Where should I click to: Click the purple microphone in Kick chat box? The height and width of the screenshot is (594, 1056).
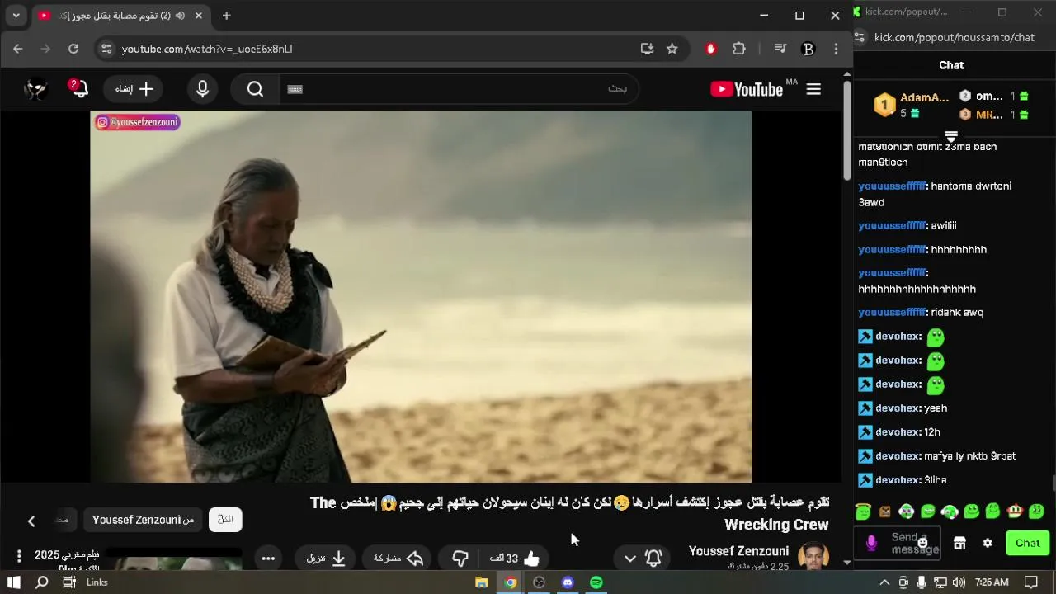coord(871,543)
